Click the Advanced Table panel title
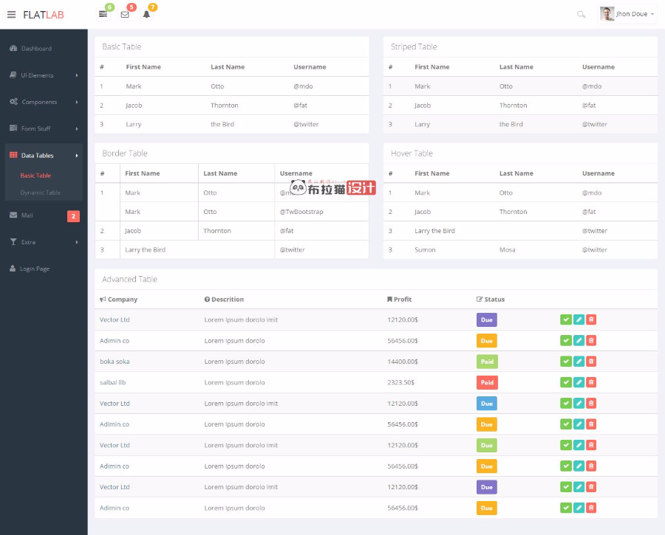The image size is (665, 535). click(x=130, y=279)
